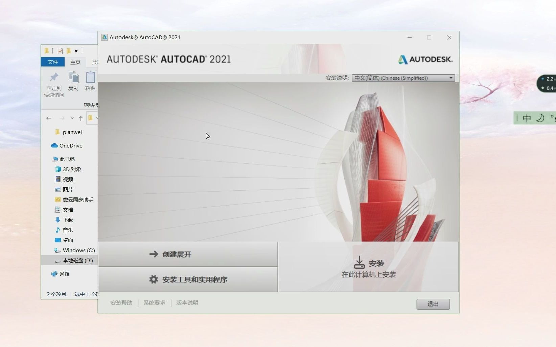Image resolution: width=556 pixels, height=347 pixels.
Task: Click the network speed monitor widget
Action: coord(547,83)
